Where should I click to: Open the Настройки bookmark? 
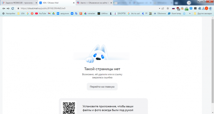tap(9, 13)
